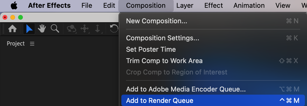Open the Animation menu
This screenshot has height=106, width=307.
[x=249, y=6]
